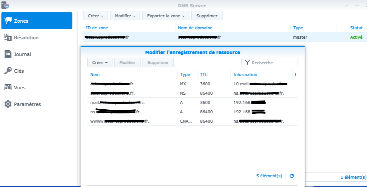This screenshot has width=367, height=187.
Task: Click the Journal list icon
Action: [x=8, y=54]
